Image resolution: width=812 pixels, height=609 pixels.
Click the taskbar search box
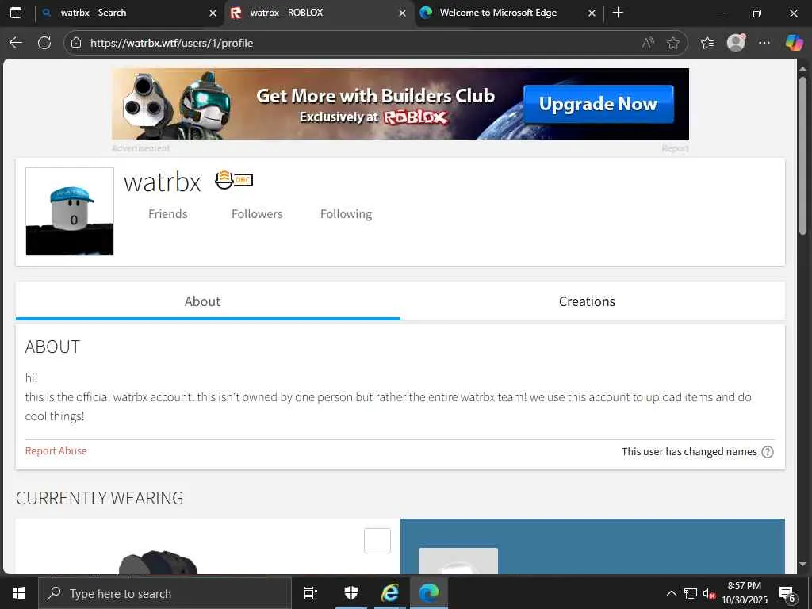[x=165, y=593]
